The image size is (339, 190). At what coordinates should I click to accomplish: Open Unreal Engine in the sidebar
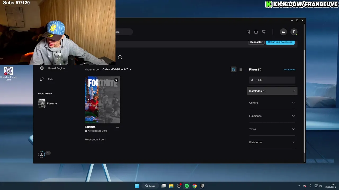tap(52, 68)
